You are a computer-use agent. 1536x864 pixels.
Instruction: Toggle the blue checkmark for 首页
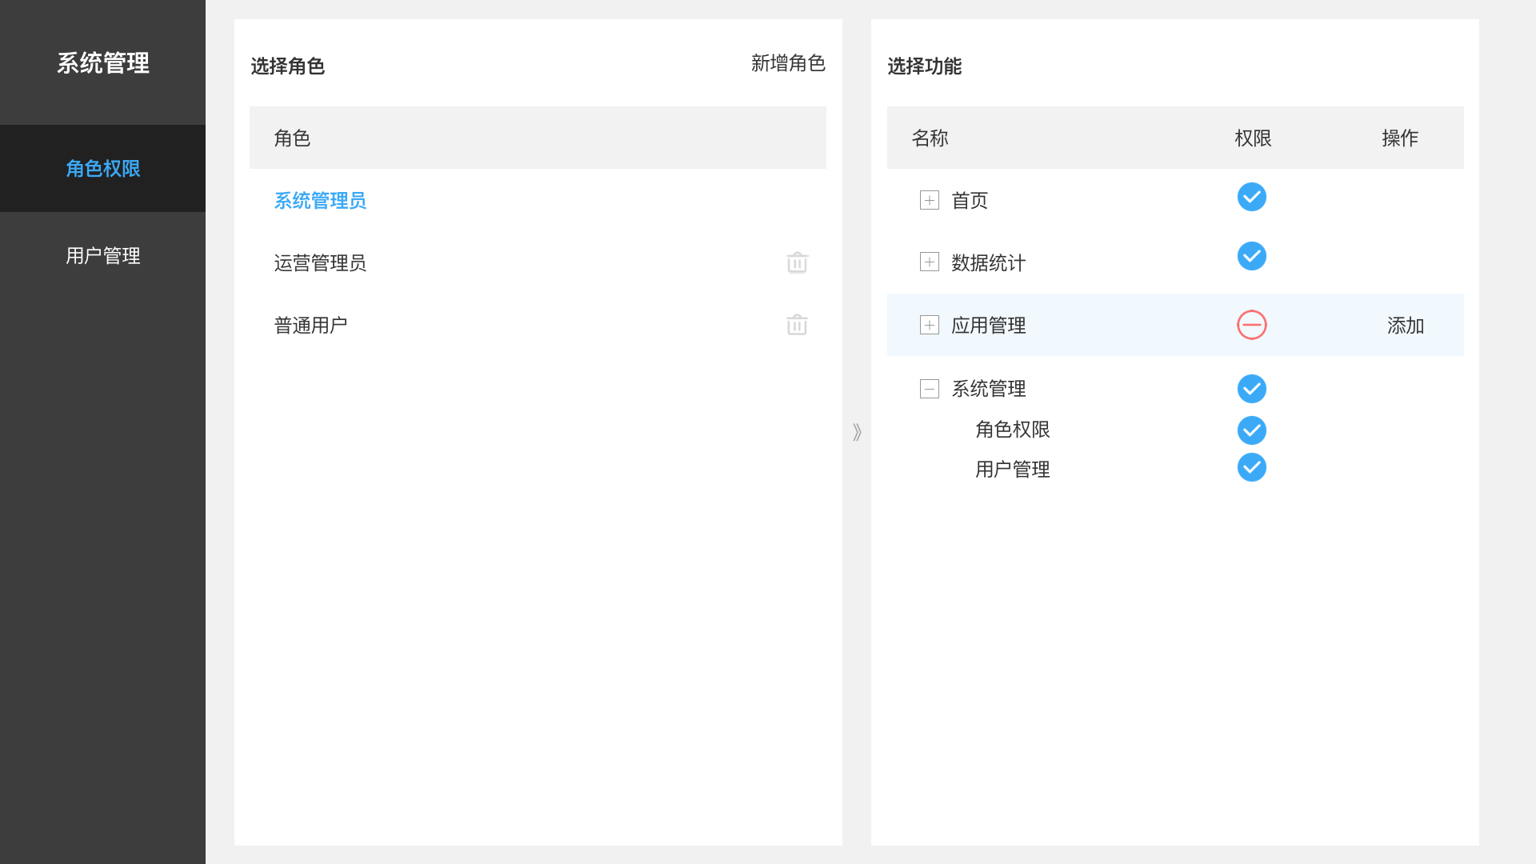(1251, 197)
